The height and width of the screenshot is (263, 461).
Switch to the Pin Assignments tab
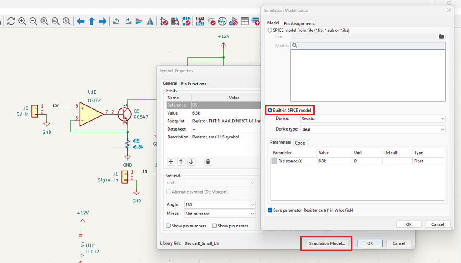(299, 23)
